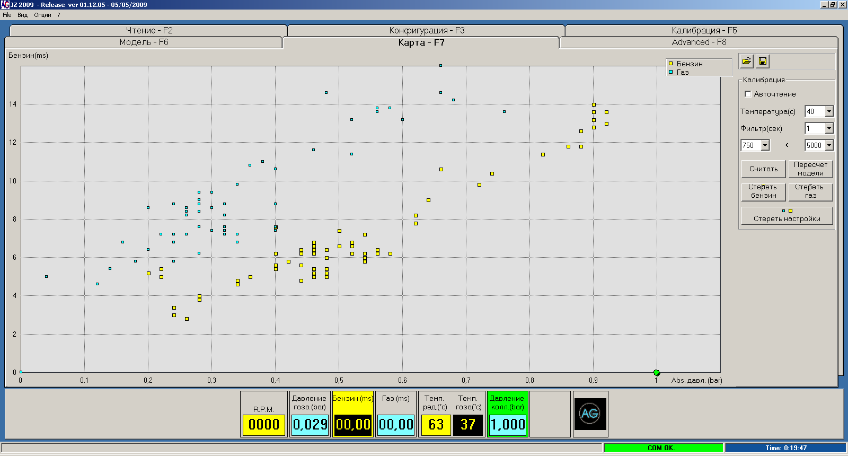The image size is (848, 456).
Task: Open the Фильтр(сек) dropdown
Action: [x=829, y=128]
